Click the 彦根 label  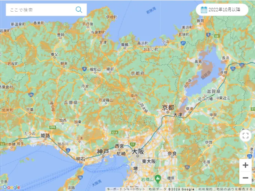coord(223,72)
